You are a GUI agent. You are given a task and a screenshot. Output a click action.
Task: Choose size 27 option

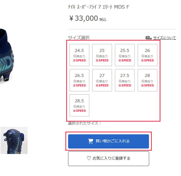pos(102,80)
